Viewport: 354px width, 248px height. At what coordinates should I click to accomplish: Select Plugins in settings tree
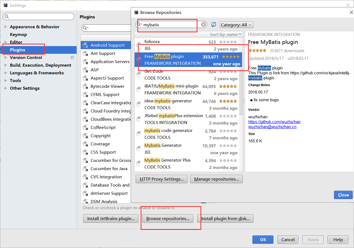click(x=38, y=50)
